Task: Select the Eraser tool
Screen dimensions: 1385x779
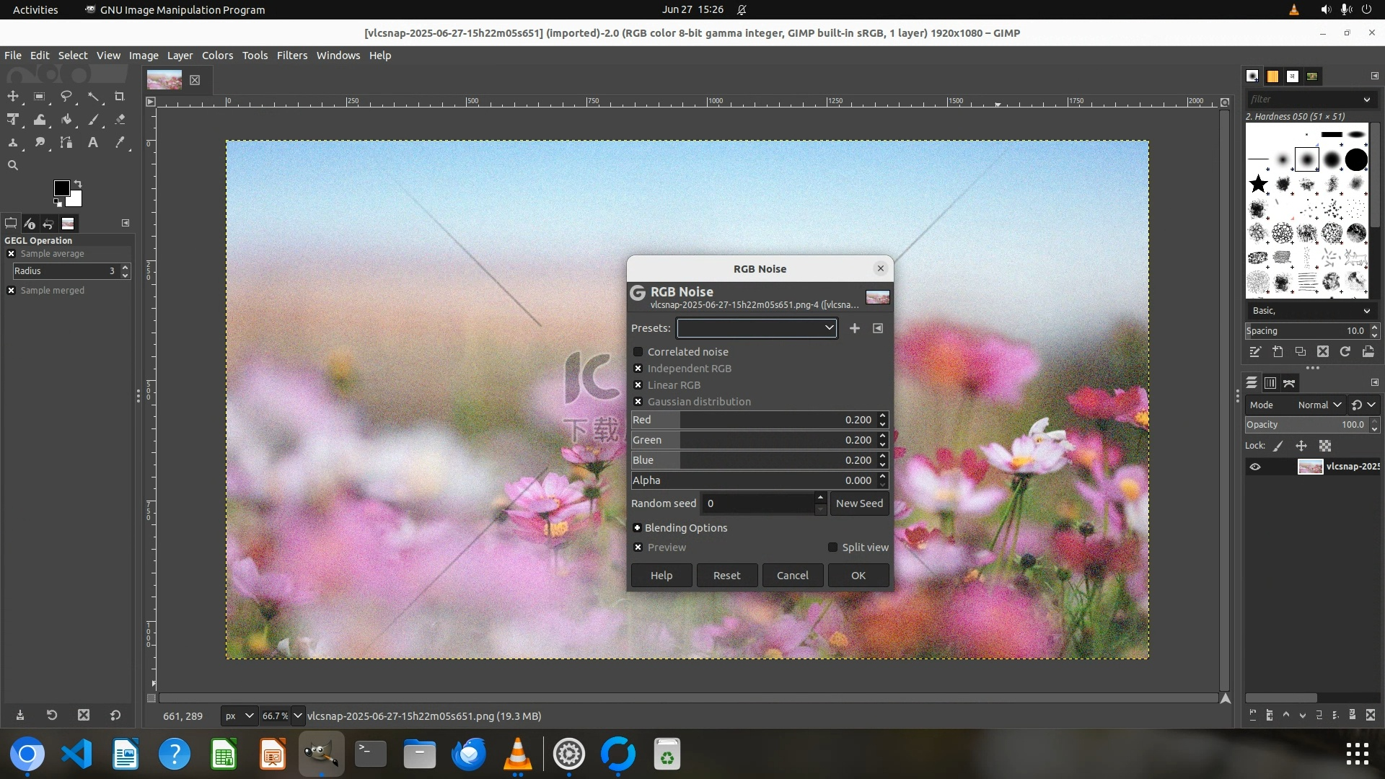Action: [x=120, y=120]
